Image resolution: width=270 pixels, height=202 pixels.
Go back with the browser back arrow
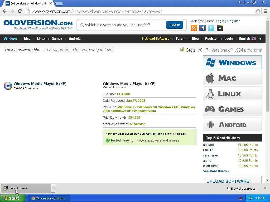pos(5,11)
